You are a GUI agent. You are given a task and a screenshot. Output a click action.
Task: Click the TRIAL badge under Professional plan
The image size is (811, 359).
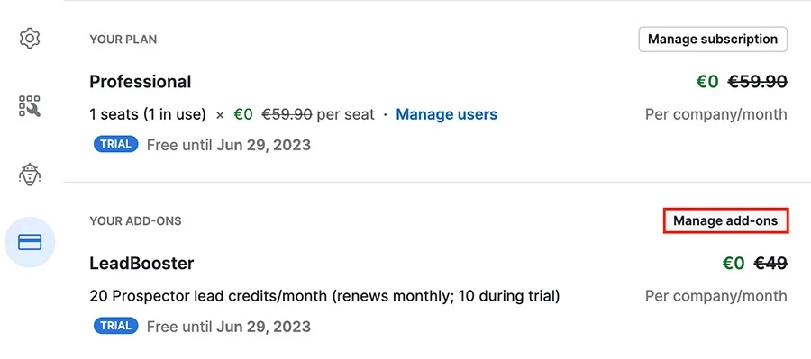pos(116,144)
